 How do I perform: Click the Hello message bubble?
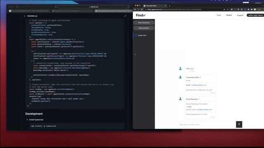(190, 69)
